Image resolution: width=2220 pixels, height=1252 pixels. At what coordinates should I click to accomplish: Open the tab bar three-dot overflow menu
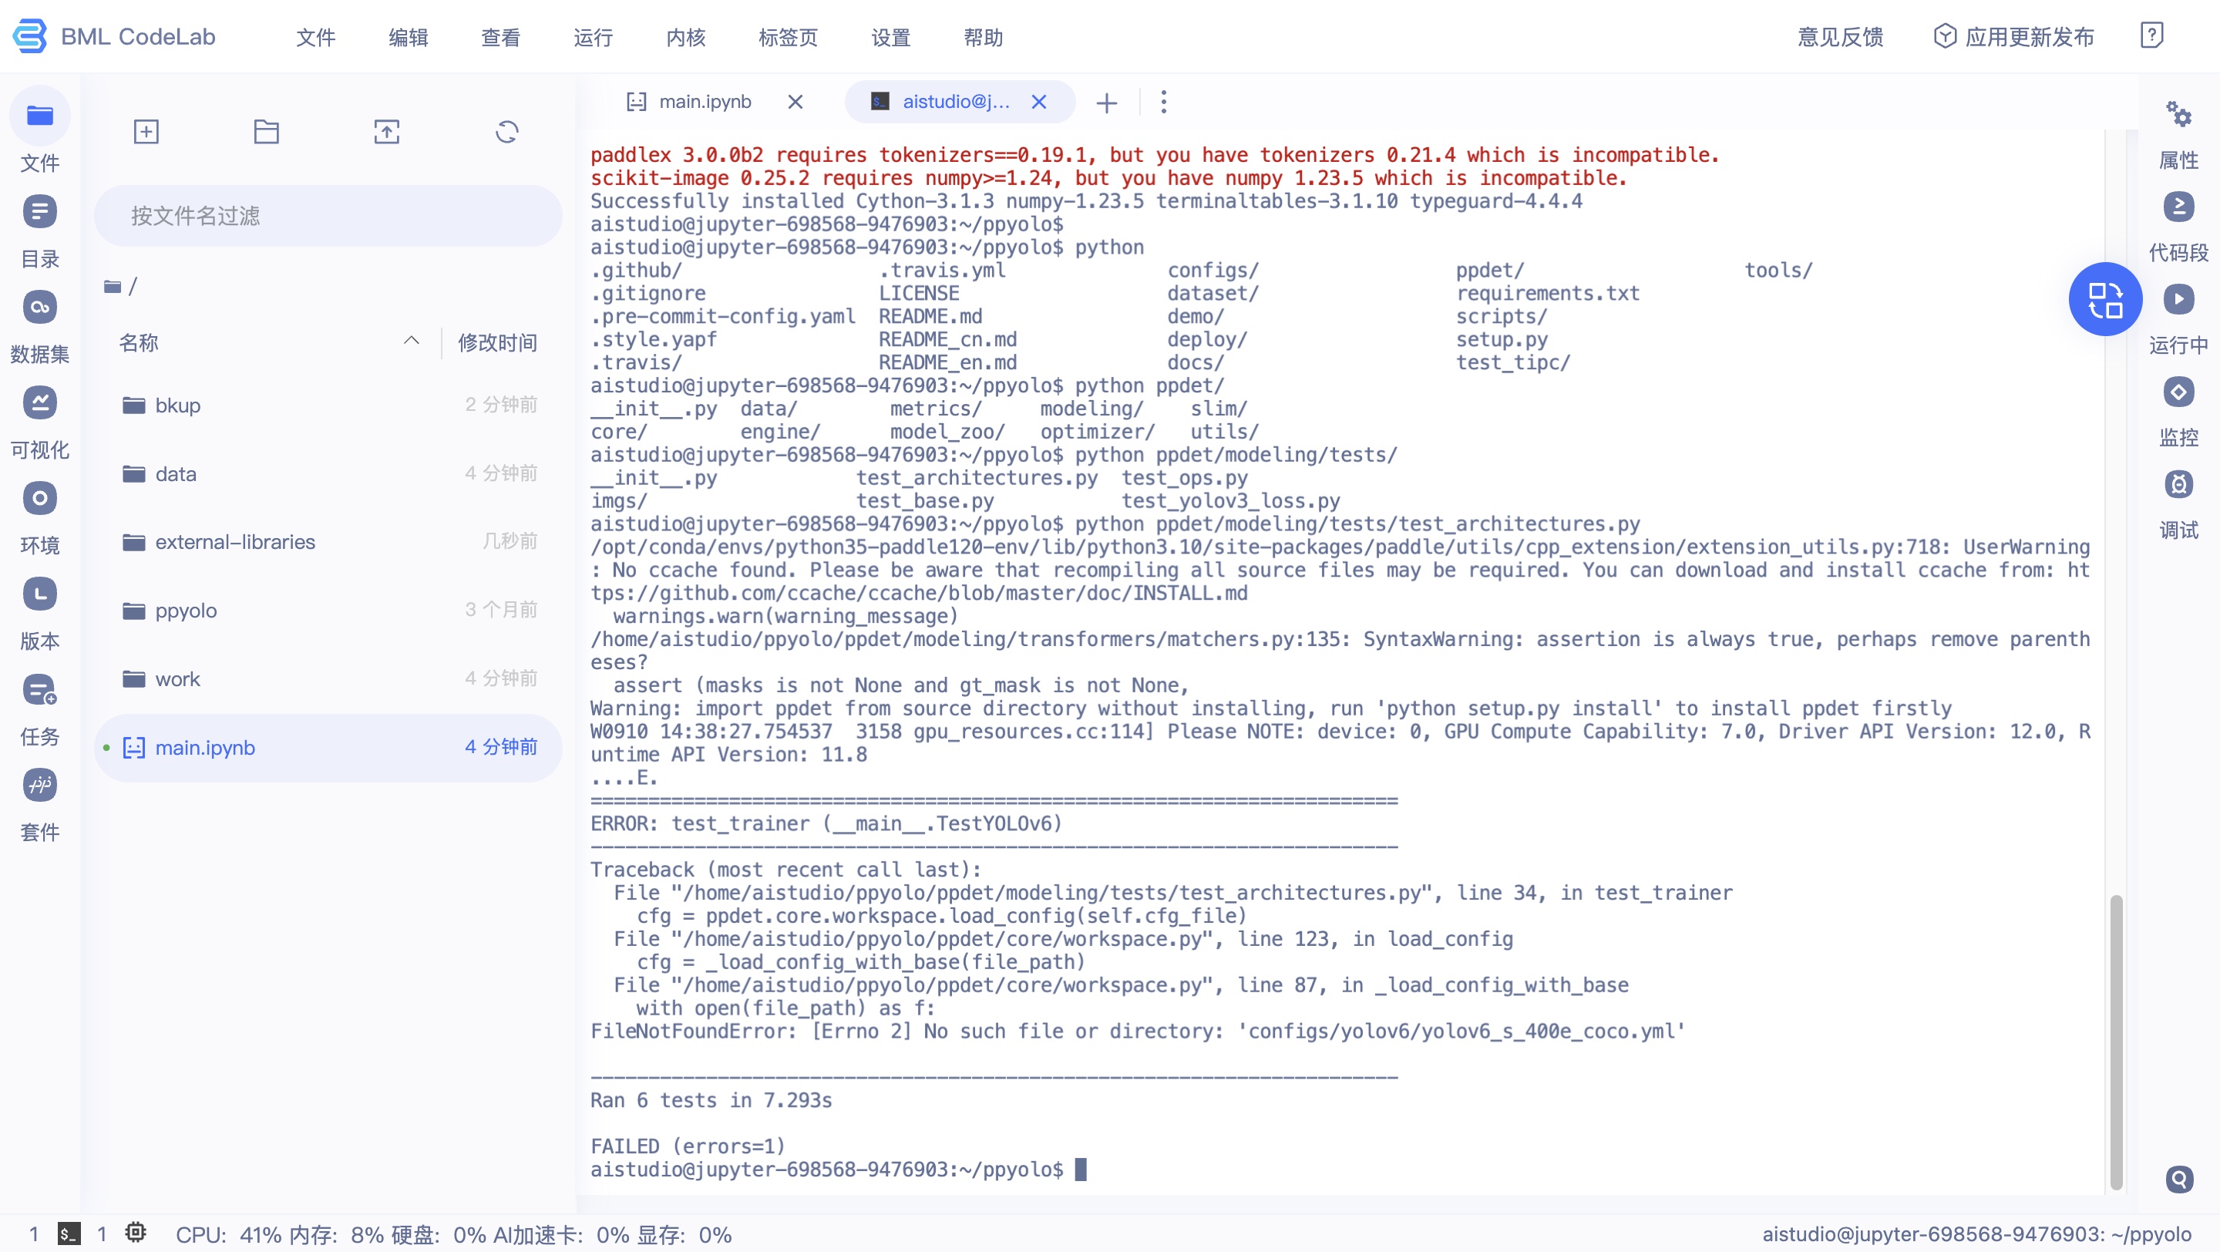1163,103
